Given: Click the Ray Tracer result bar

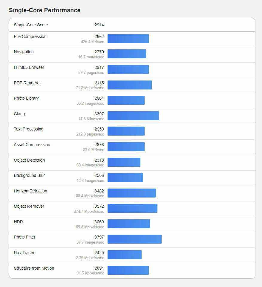Looking at the screenshot, I should pos(124,255).
